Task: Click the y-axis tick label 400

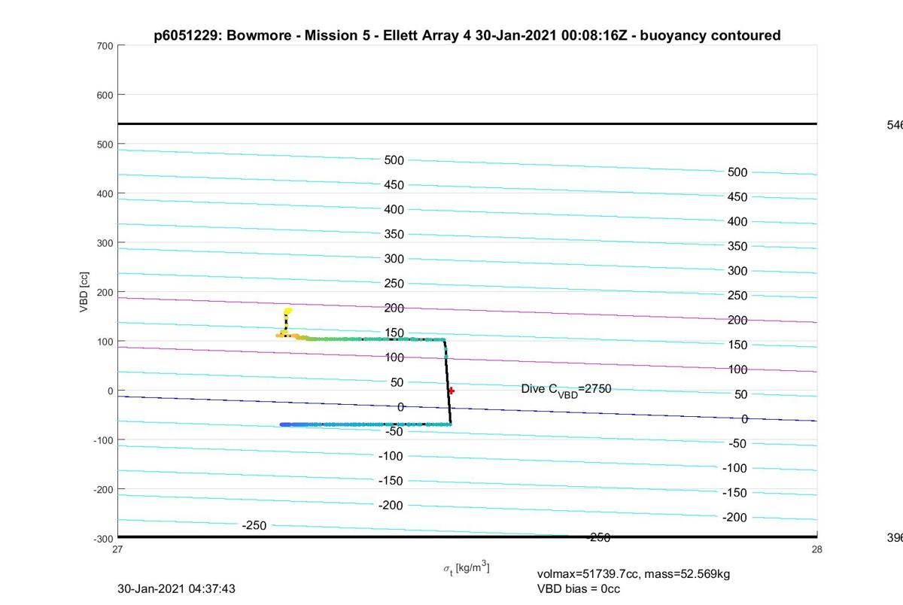Action: coord(104,193)
